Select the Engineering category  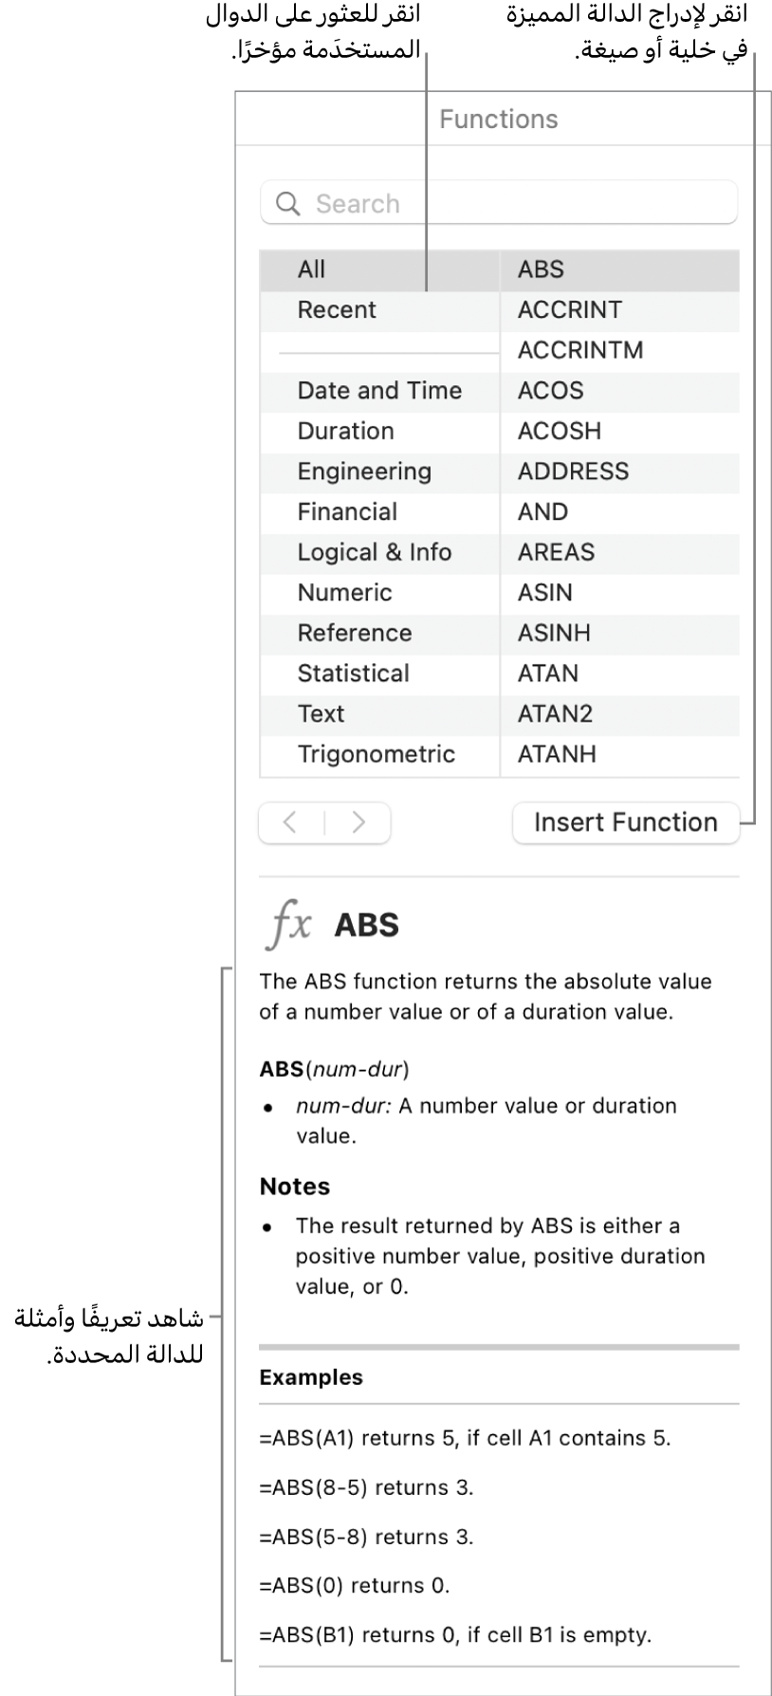point(364,471)
